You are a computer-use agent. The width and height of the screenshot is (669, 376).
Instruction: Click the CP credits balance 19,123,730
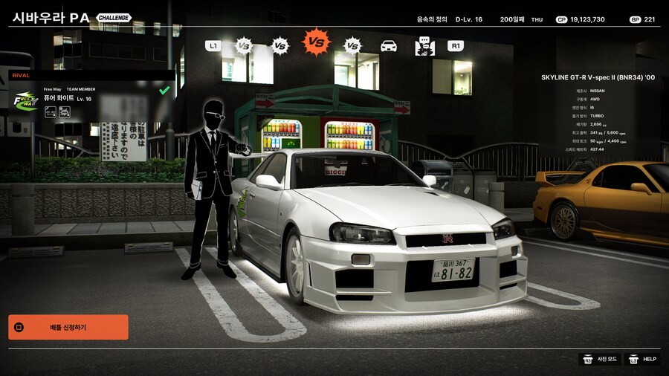pyautogui.click(x=581, y=19)
